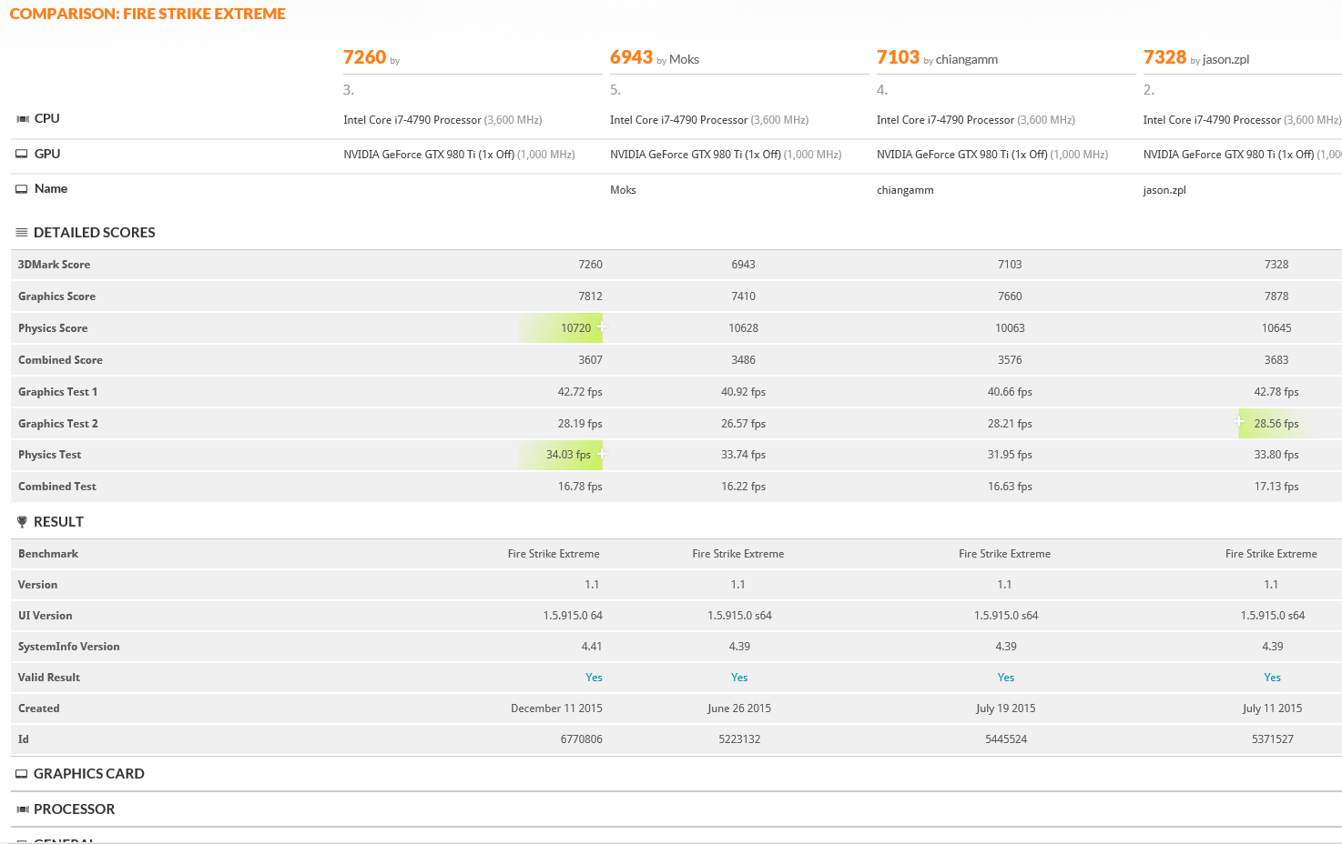The image size is (1342, 844).
Task: Expand the Processor section heading
Action: tap(74, 809)
